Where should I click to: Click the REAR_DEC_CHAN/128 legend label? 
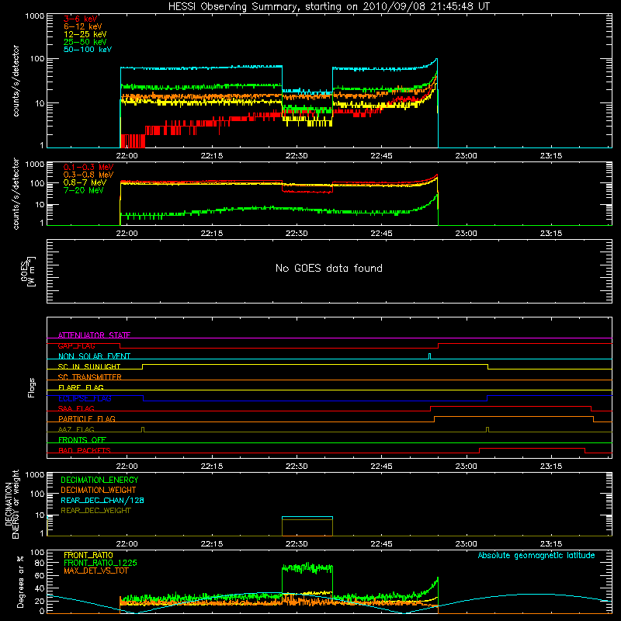point(102,500)
